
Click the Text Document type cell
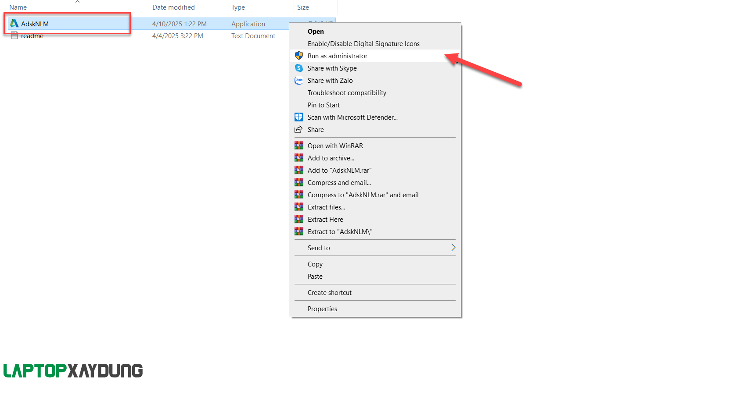pos(253,36)
